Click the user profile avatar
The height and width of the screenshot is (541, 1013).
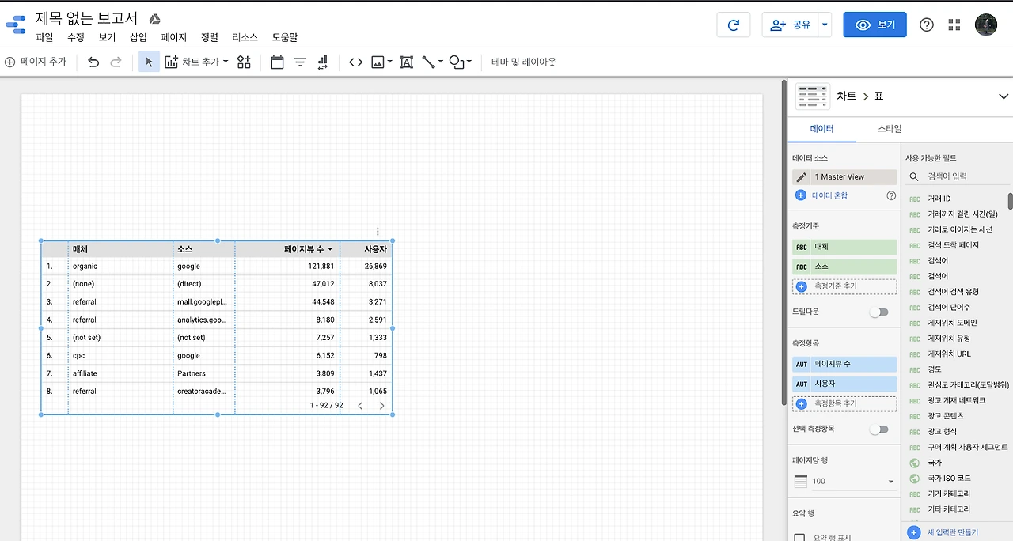click(986, 25)
